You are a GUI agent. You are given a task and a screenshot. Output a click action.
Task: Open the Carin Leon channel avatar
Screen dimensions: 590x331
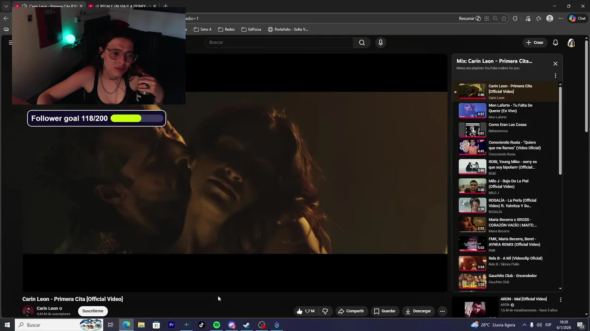tap(28, 311)
